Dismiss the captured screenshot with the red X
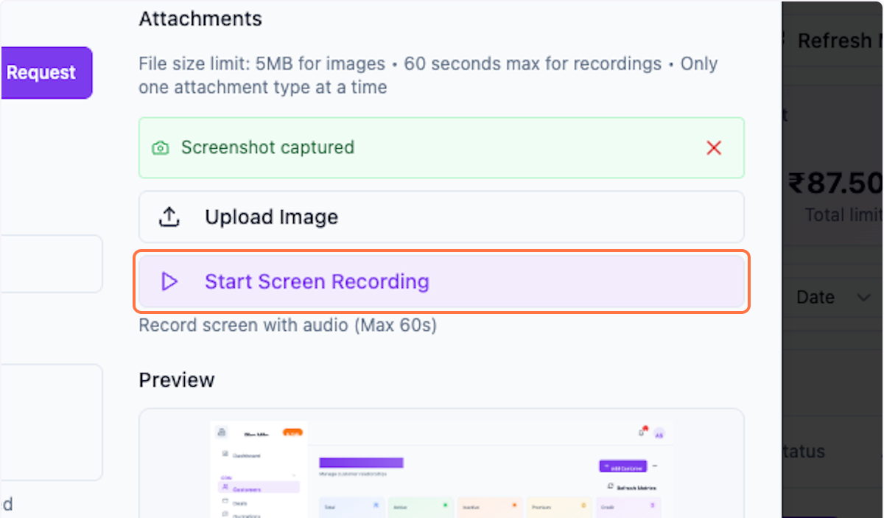 pyautogui.click(x=713, y=147)
